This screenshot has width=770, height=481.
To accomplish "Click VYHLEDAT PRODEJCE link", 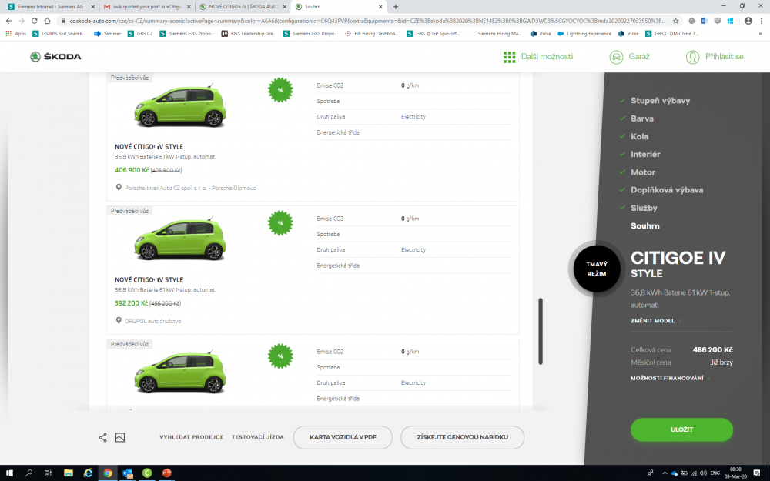I will 192,437.
